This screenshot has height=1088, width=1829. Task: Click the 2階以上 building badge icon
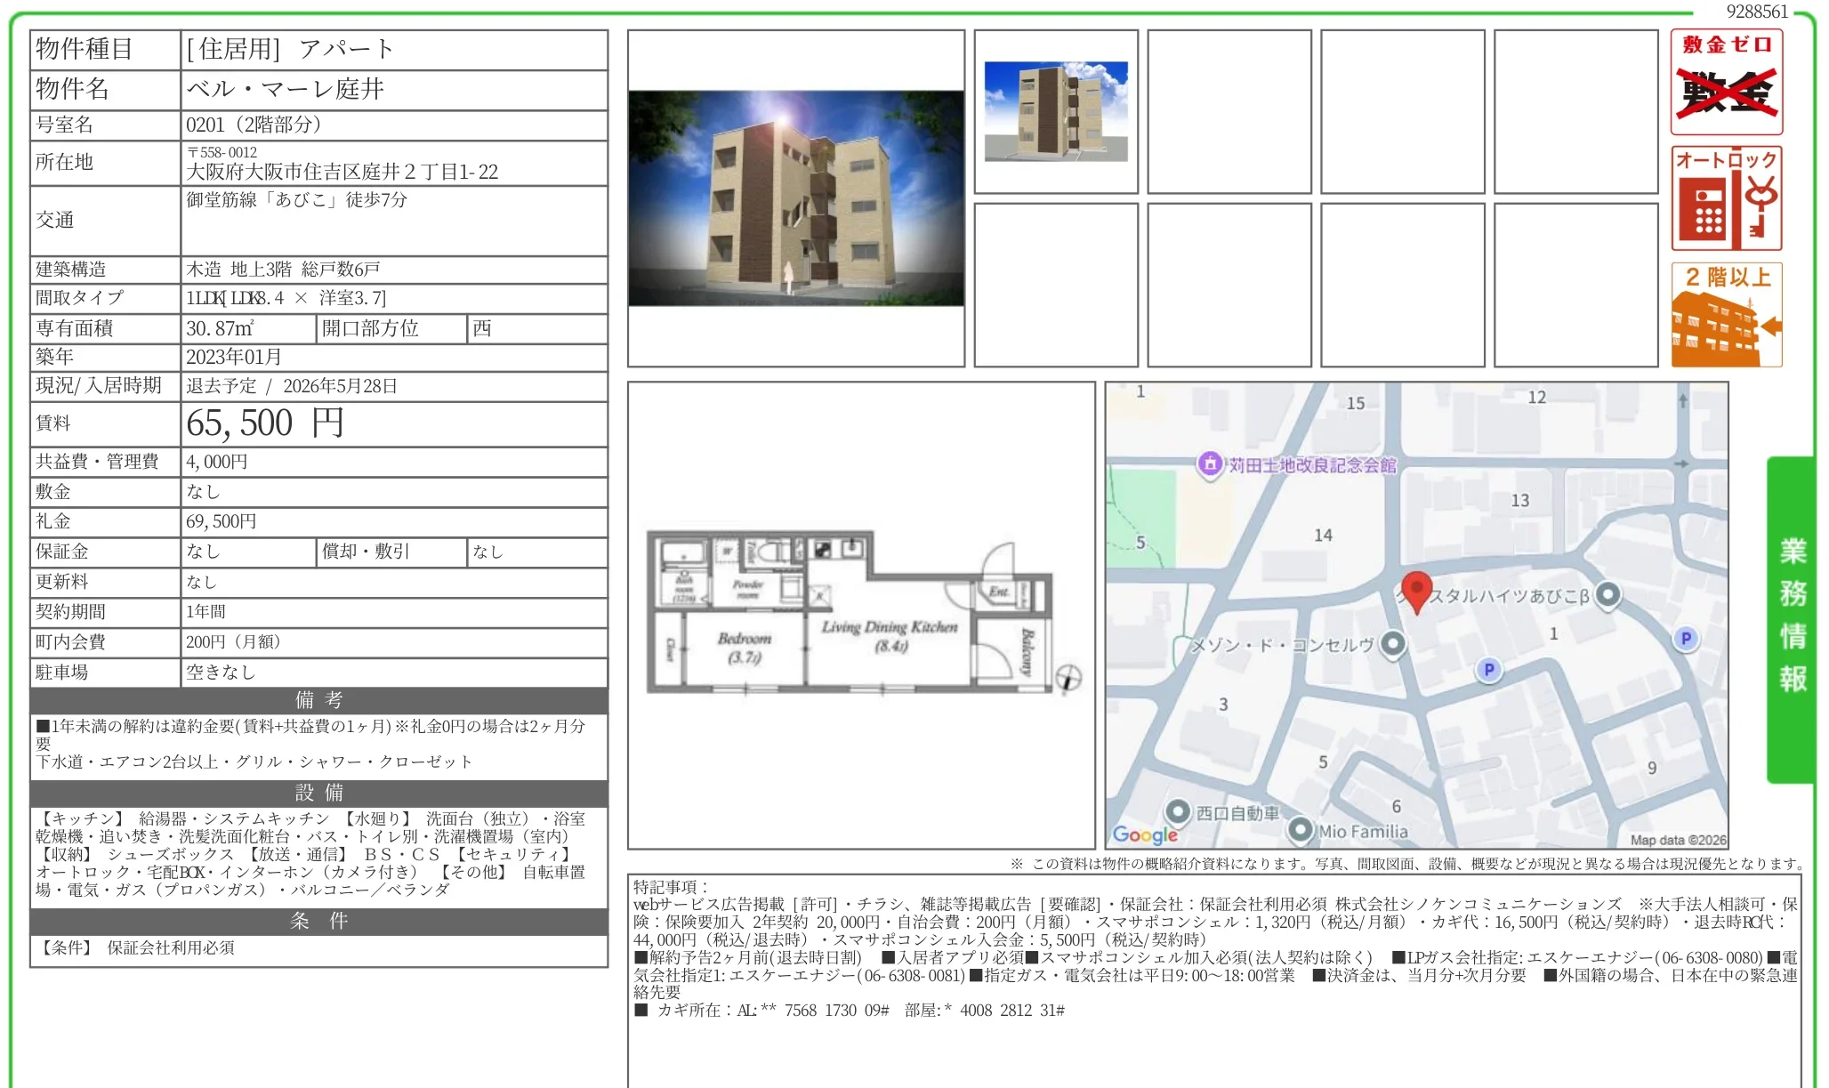[x=1726, y=315]
